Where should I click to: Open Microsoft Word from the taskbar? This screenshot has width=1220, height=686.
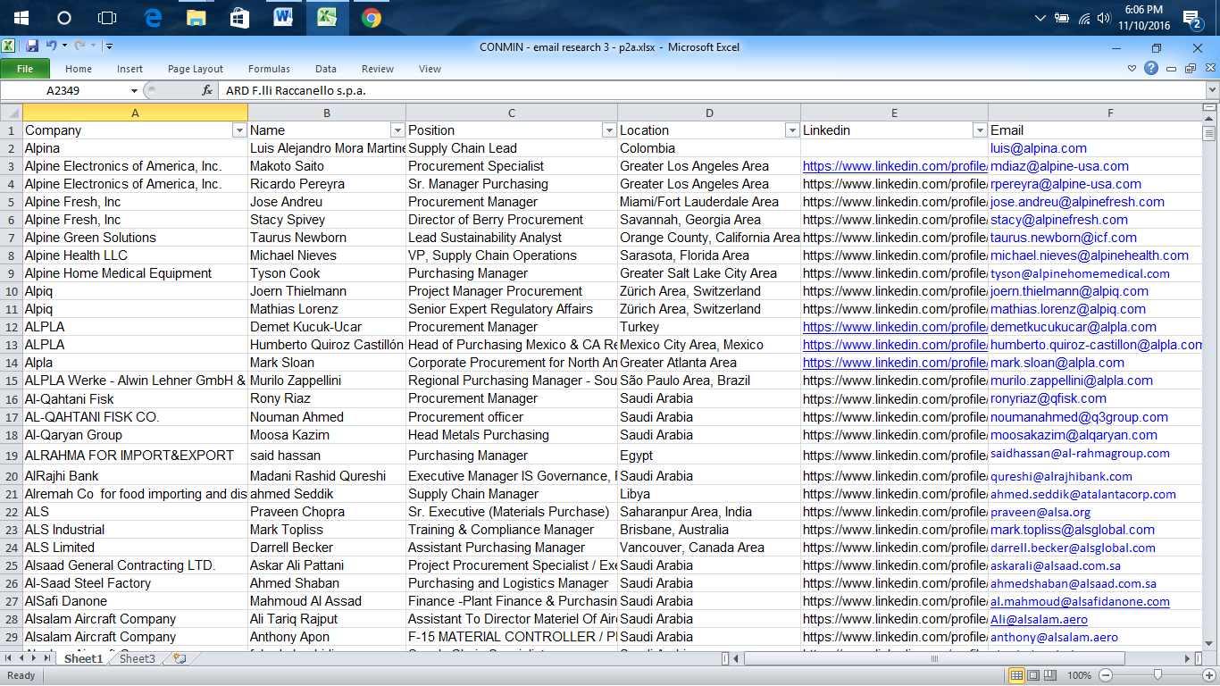point(283,18)
